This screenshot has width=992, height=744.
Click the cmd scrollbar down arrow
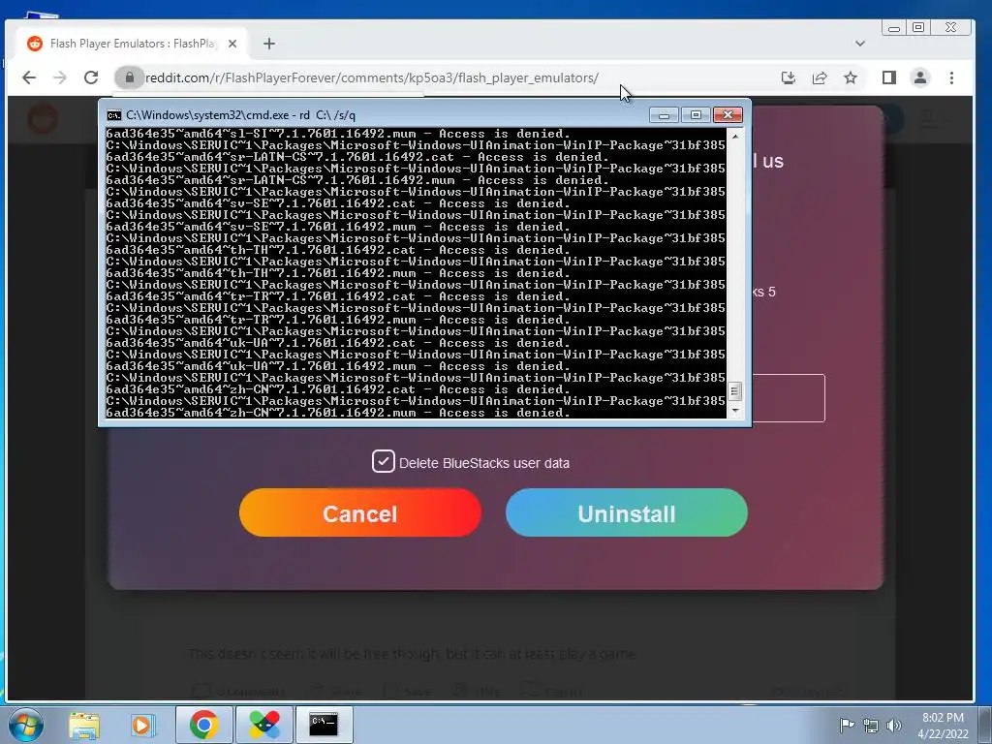click(x=735, y=411)
